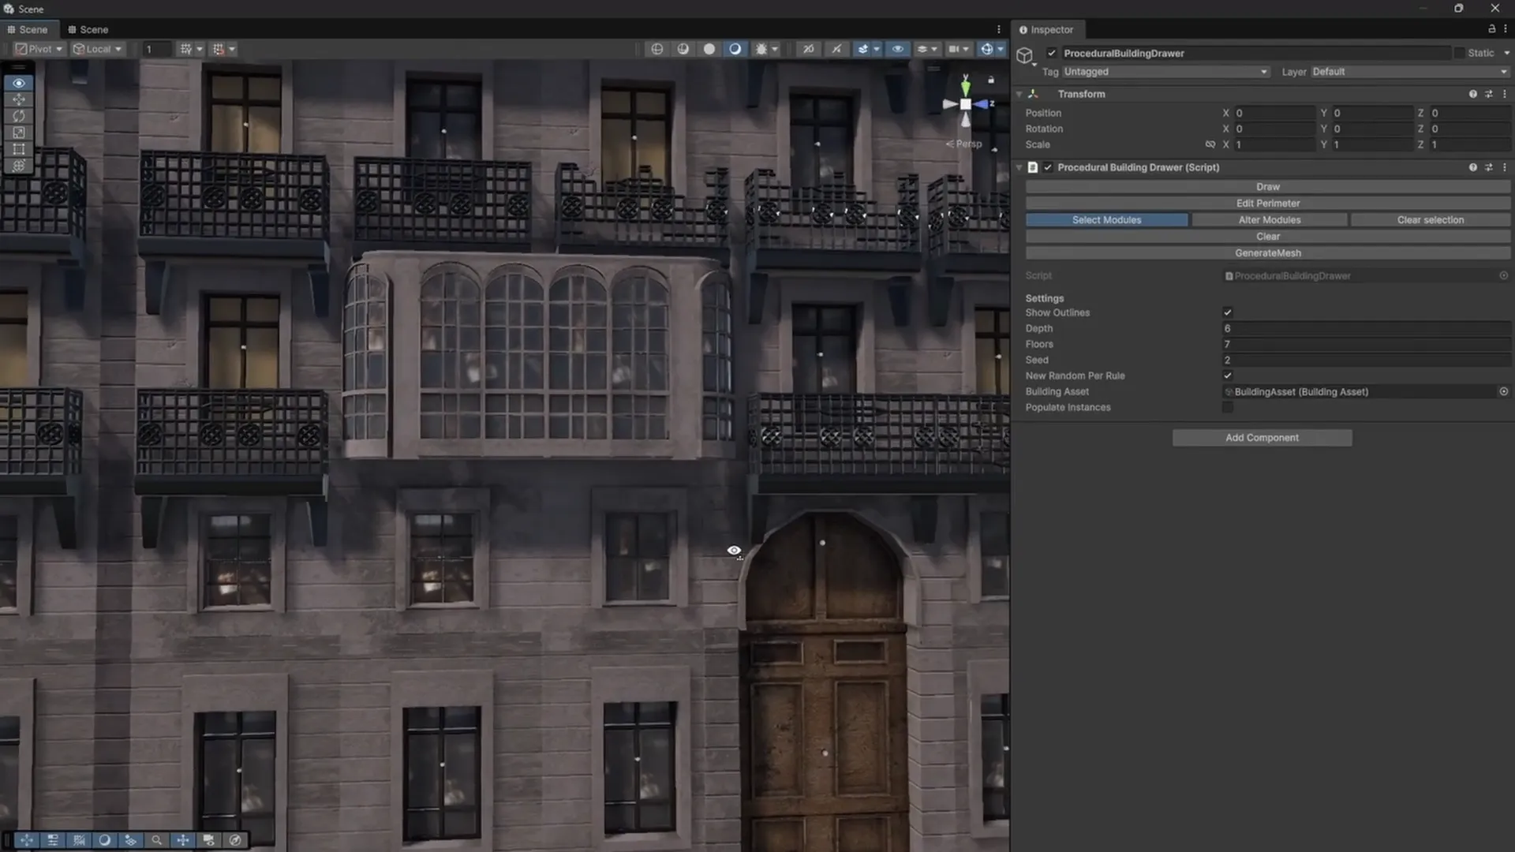Switch to wireframe draw mode icon
This screenshot has width=1515, height=852.
coord(657,49)
